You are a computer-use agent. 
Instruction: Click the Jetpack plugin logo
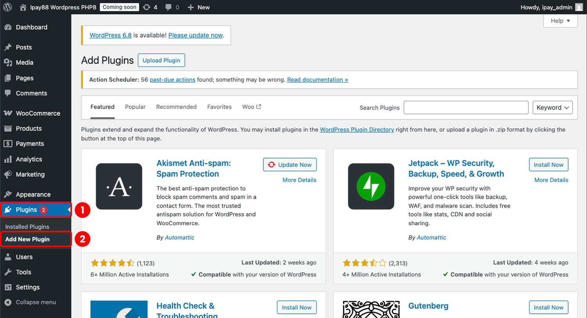click(371, 186)
